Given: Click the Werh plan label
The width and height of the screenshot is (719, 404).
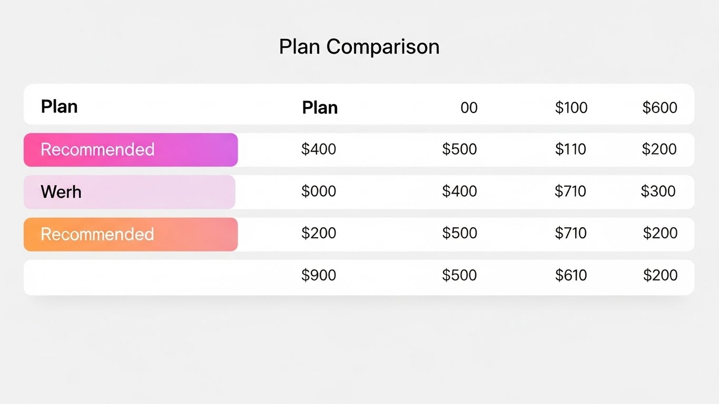Looking at the screenshot, I should click(x=61, y=192).
